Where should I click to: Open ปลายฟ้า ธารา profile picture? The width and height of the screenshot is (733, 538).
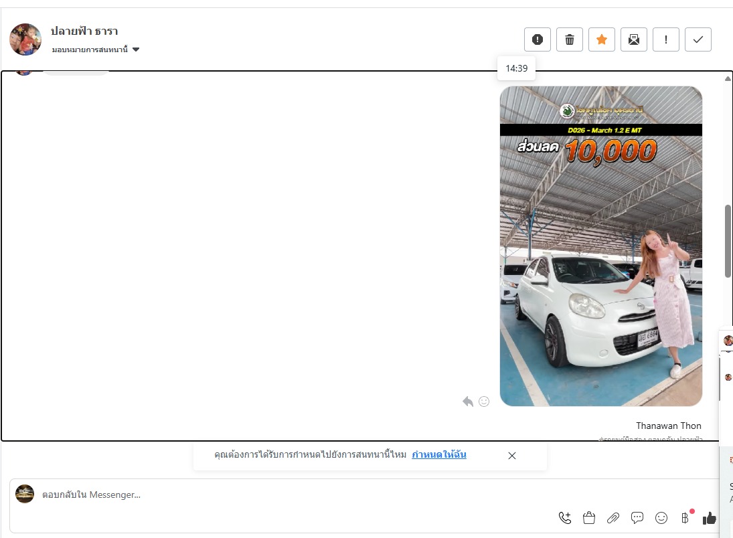(x=25, y=39)
